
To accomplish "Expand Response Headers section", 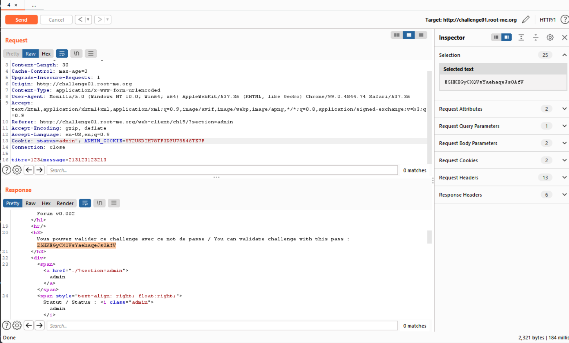I will [x=564, y=194].
